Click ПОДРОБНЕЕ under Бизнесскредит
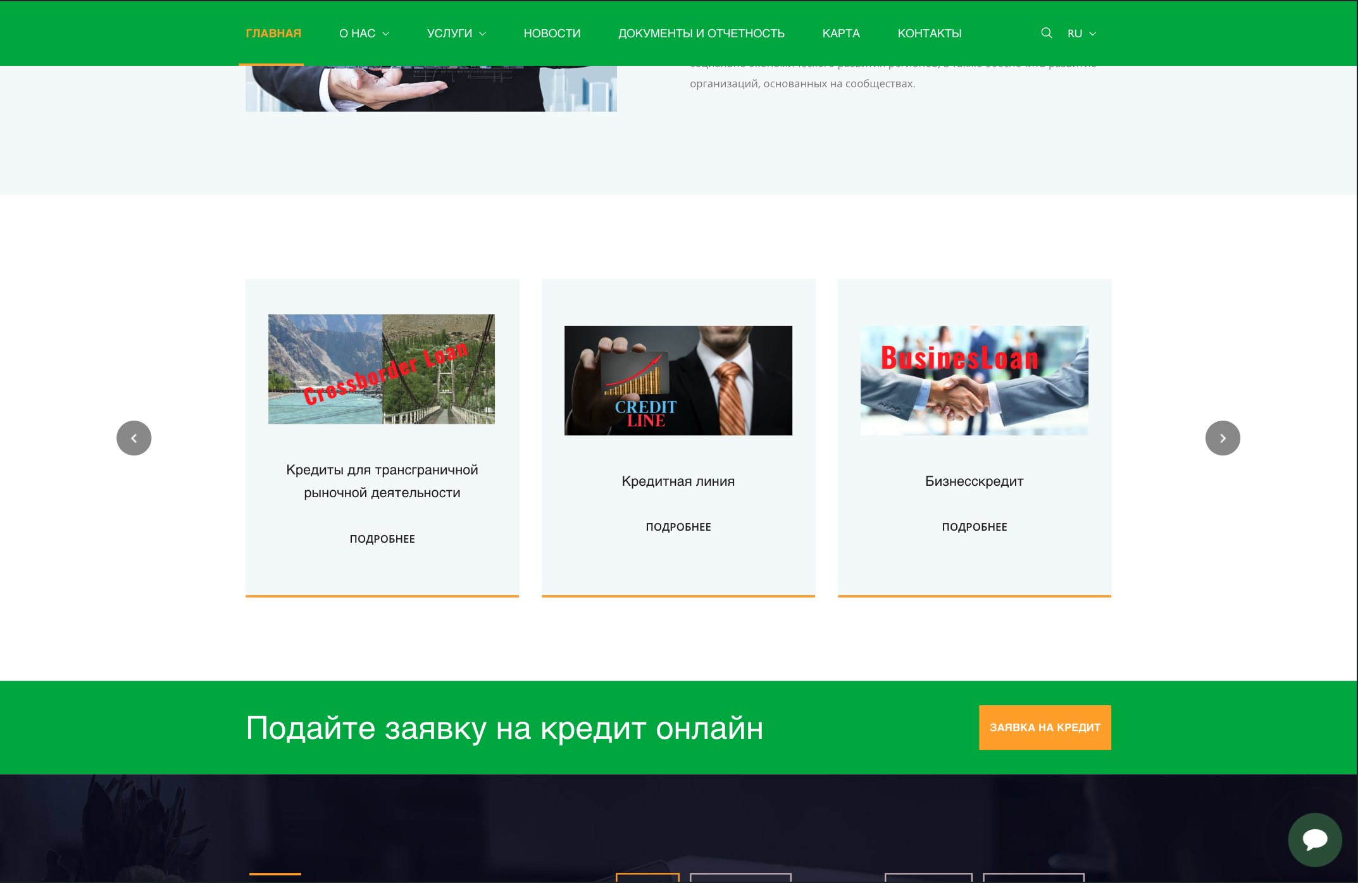The height and width of the screenshot is (883, 1358). [975, 527]
